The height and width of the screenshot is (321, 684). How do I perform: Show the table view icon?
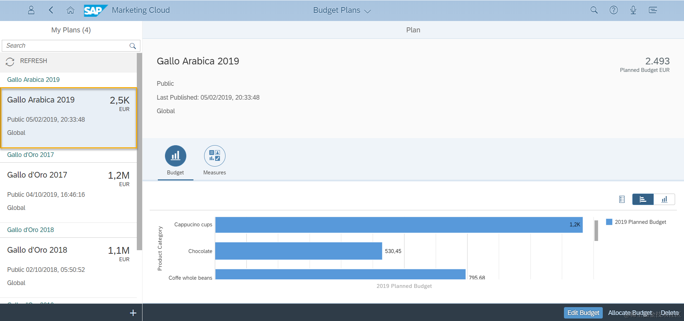(622, 199)
